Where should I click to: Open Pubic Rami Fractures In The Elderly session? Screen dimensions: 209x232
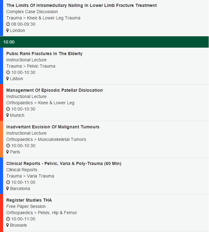(44, 54)
